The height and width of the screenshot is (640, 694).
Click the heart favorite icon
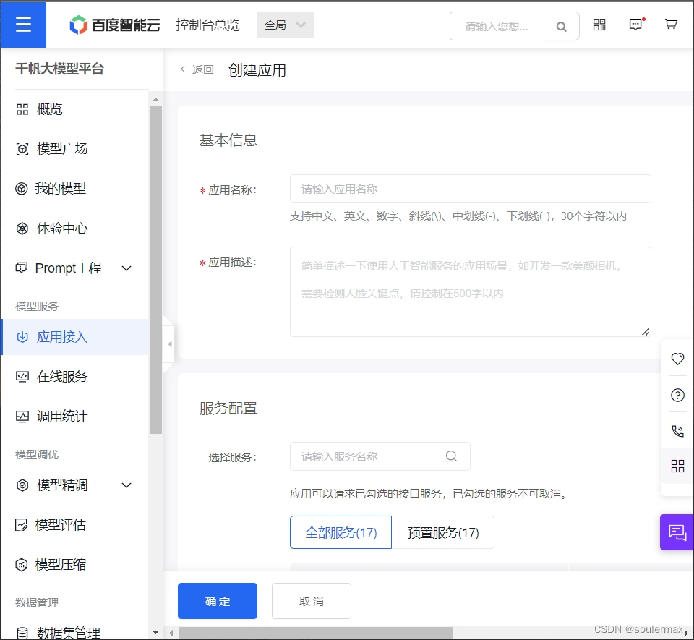point(677,359)
